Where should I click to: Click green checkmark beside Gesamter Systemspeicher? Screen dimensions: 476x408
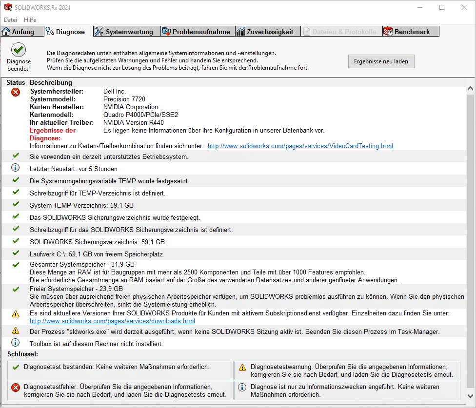[x=16, y=264]
